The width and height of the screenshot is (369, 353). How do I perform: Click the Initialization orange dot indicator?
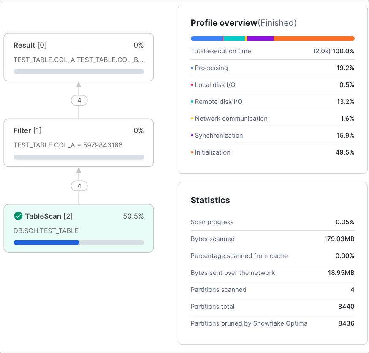pos(192,152)
